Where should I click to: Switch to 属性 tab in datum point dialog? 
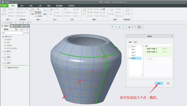pyautogui.click(x=135, y=42)
